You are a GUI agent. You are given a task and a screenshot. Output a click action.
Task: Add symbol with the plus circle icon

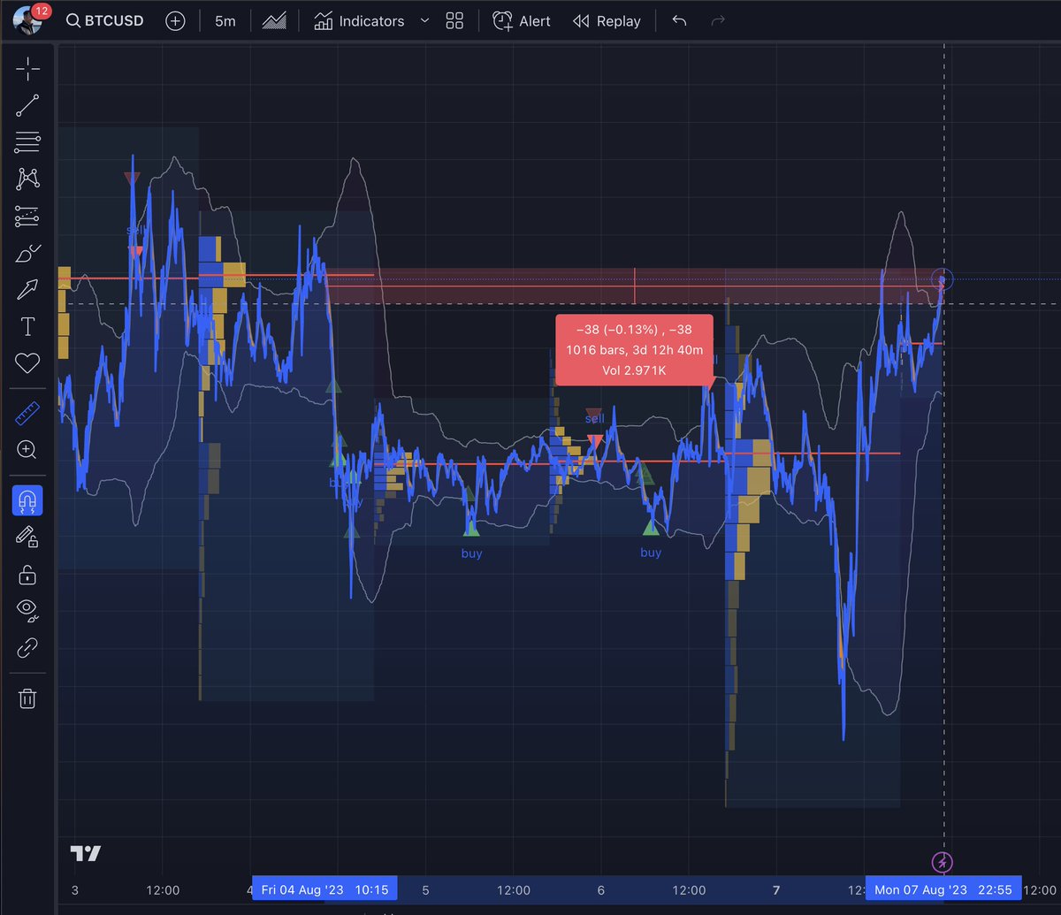pyautogui.click(x=175, y=21)
